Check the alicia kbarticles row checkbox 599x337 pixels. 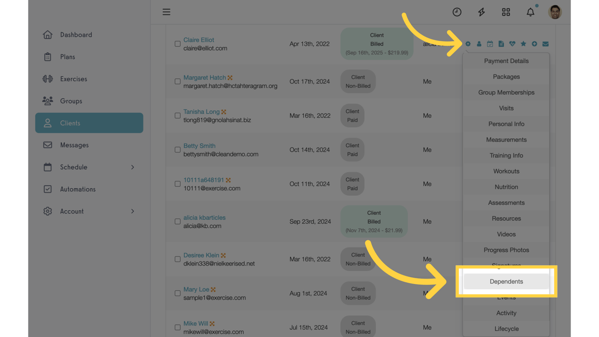coord(178,222)
